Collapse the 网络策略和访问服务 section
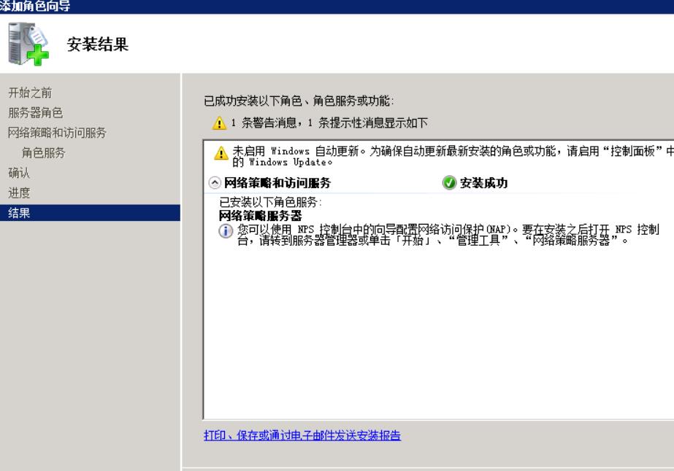Image resolution: width=674 pixels, height=471 pixels. click(215, 183)
